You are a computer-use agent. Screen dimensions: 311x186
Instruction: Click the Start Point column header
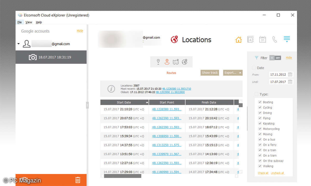click(x=167, y=102)
